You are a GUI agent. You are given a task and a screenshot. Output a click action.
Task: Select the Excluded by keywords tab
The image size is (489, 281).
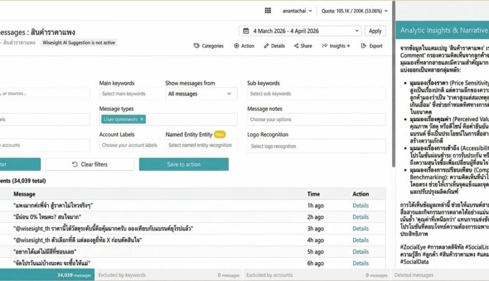169,275
